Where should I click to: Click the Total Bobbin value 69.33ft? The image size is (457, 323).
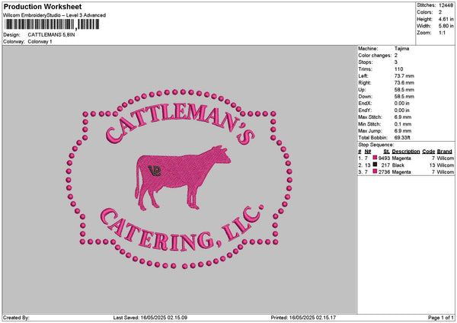402,138
